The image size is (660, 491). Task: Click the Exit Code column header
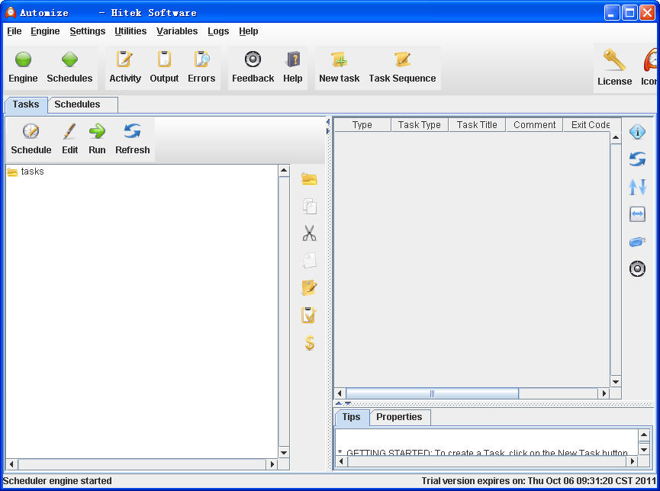pos(590,125)
